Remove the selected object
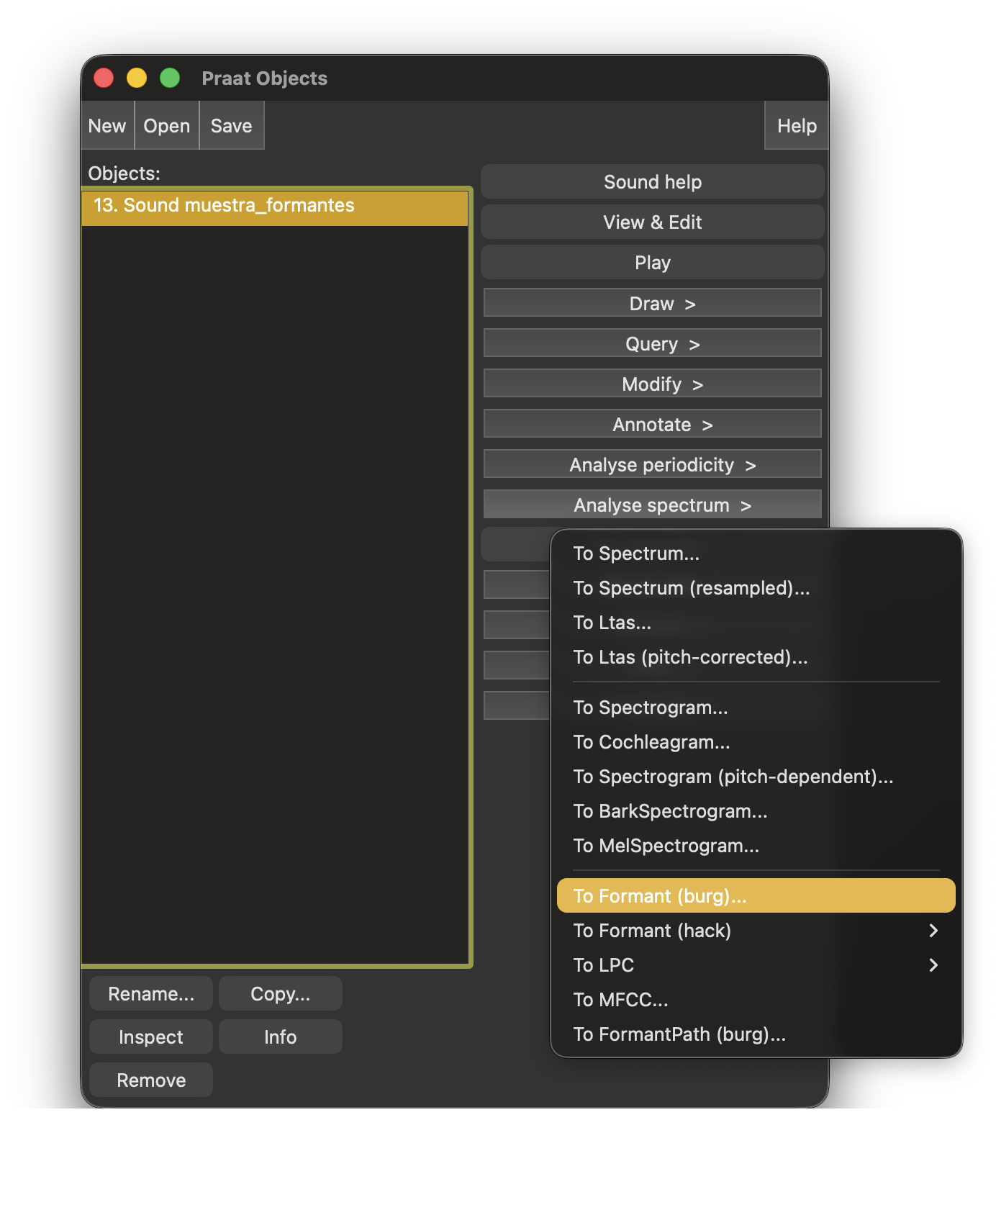Image resolution: width=996 pixels, height=1215 pixels. click(151, 1080)
